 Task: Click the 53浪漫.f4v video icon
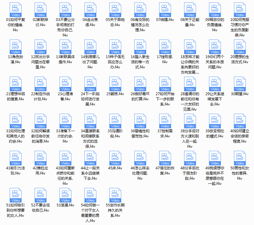coord(65,195)
